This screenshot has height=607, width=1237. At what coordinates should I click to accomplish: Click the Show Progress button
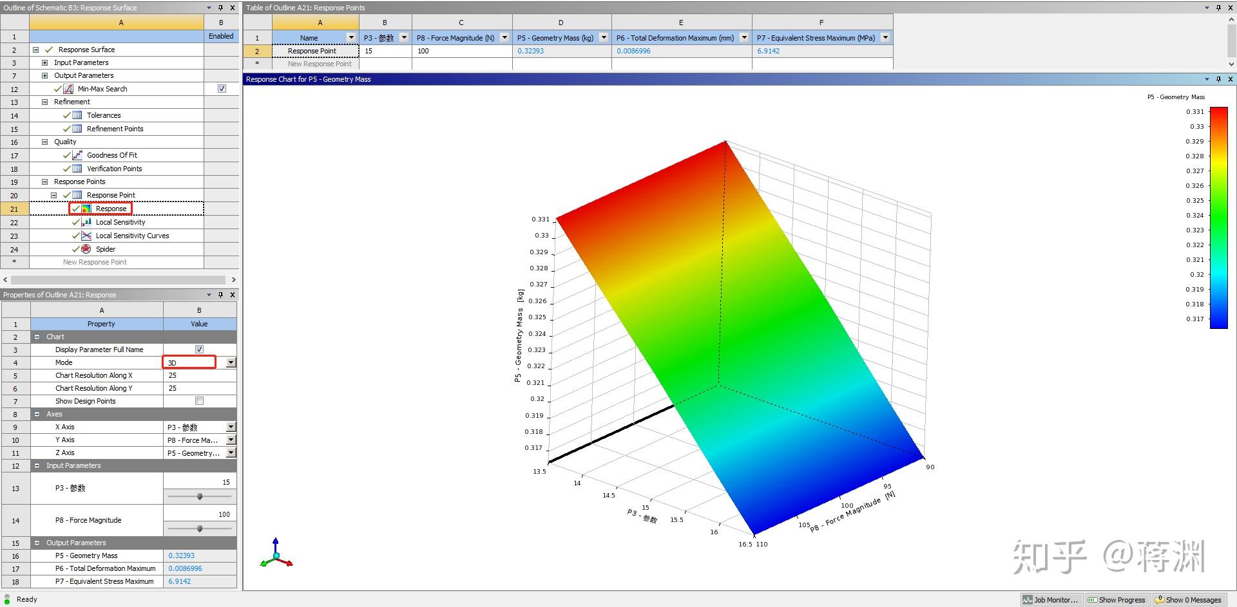1118,599
